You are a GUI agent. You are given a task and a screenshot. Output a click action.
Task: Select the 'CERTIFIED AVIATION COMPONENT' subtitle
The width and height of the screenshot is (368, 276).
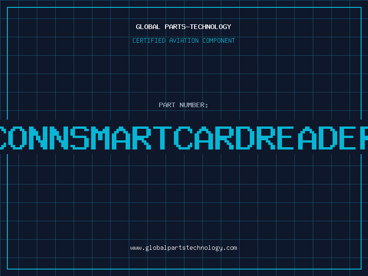pos(184,40)
